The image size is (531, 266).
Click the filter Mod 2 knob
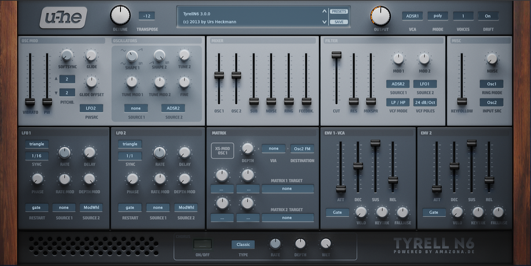pos(424,58)
